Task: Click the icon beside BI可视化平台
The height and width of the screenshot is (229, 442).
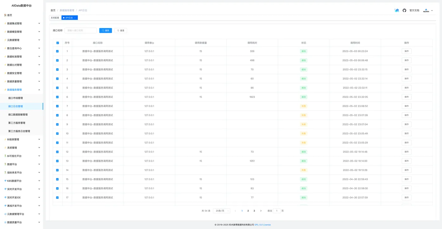Action: click(x=5, y=156)
